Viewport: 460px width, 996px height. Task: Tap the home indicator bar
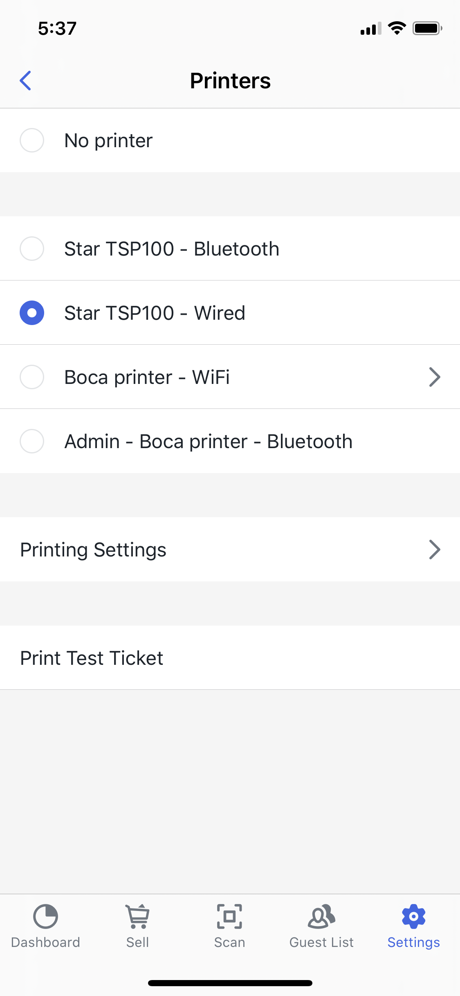230,983
